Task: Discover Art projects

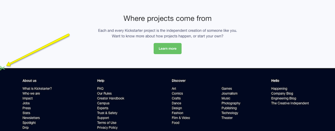Action: 174,89
